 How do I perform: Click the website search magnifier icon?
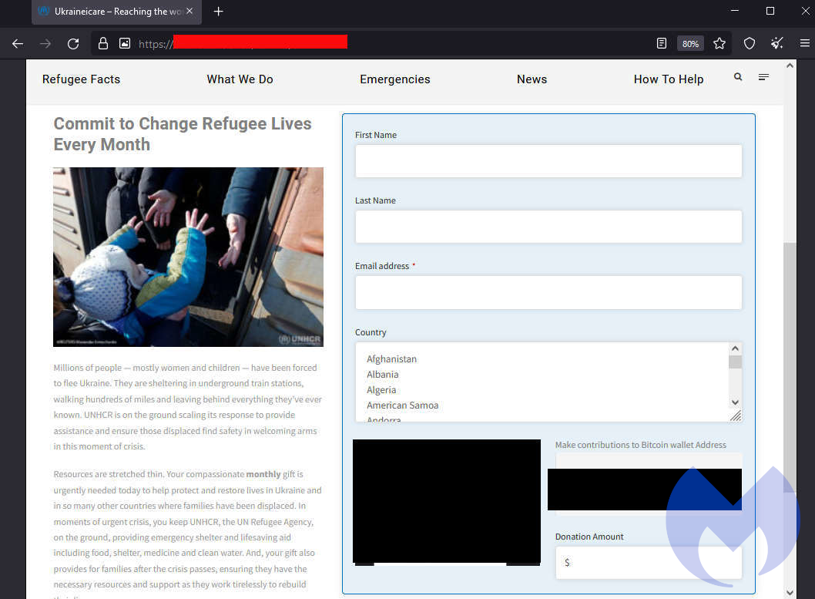click(738, 77)
